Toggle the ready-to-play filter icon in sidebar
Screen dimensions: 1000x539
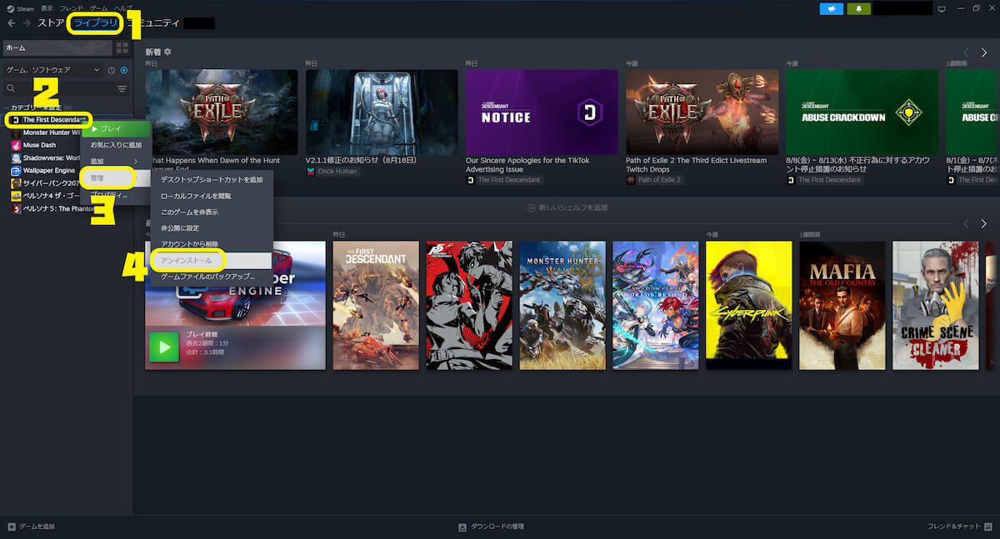click(124, 70)
